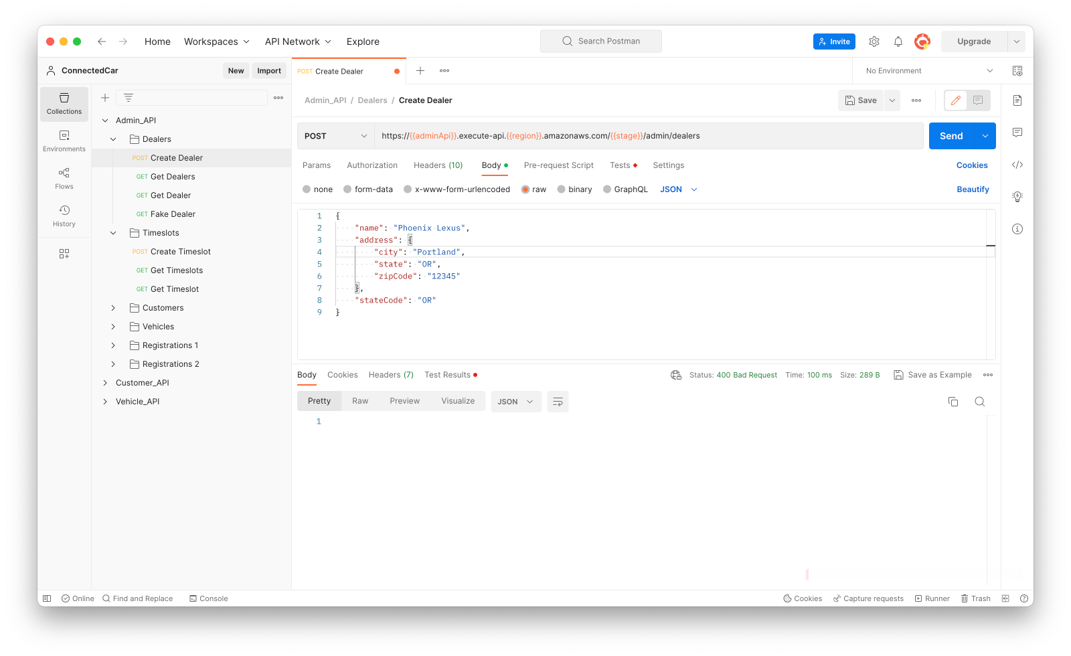Click the configure sidebar grid icon
This screenshot has height=656, width=1071.
(x=64, y=254)
